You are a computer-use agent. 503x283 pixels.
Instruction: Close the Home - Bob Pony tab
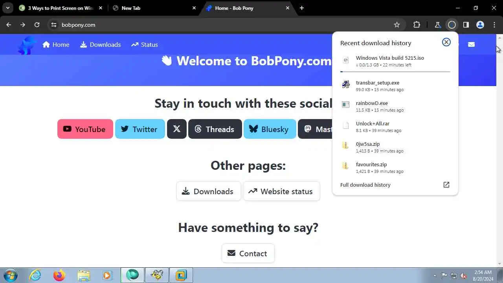click(x=288, y=8)
